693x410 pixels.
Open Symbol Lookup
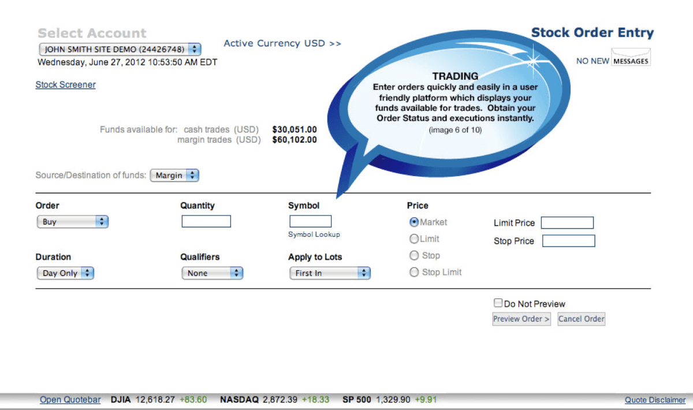coord(314,234)
